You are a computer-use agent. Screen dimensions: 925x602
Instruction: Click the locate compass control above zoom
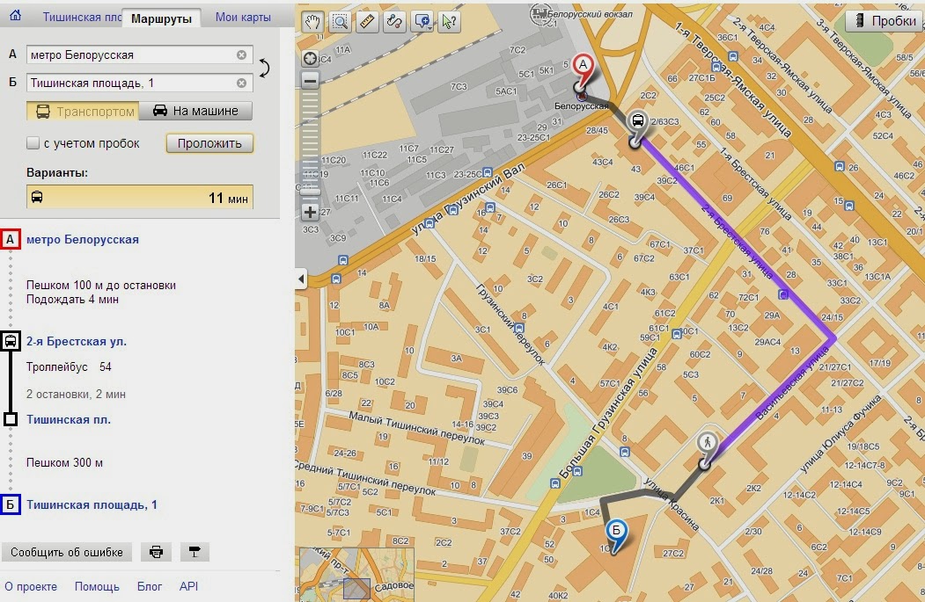pos(311,58)
